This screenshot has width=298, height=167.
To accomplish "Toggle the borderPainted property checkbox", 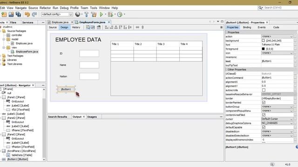I will tap(264, 103).
